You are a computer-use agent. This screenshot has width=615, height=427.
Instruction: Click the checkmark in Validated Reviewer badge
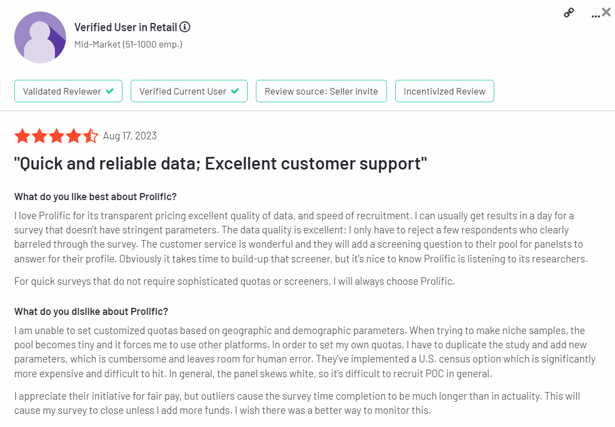coord(110,91)
